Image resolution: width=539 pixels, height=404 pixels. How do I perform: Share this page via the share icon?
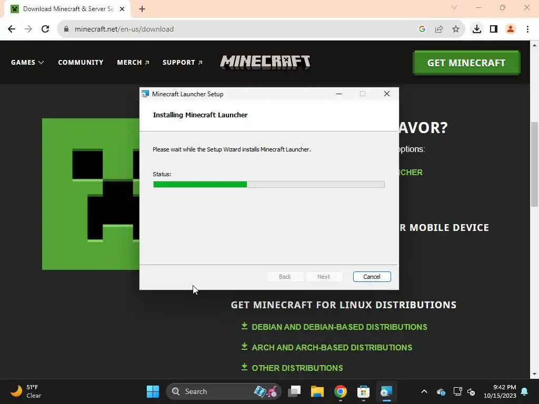439,29
